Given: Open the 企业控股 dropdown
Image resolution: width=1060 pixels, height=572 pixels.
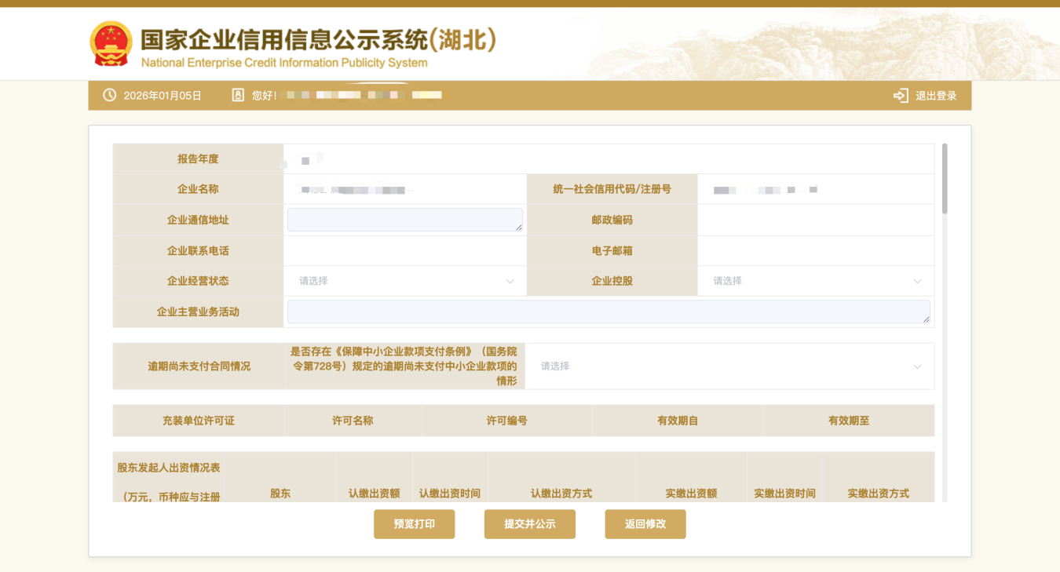Looking at the screenshot, I should [x=816, y=281].
